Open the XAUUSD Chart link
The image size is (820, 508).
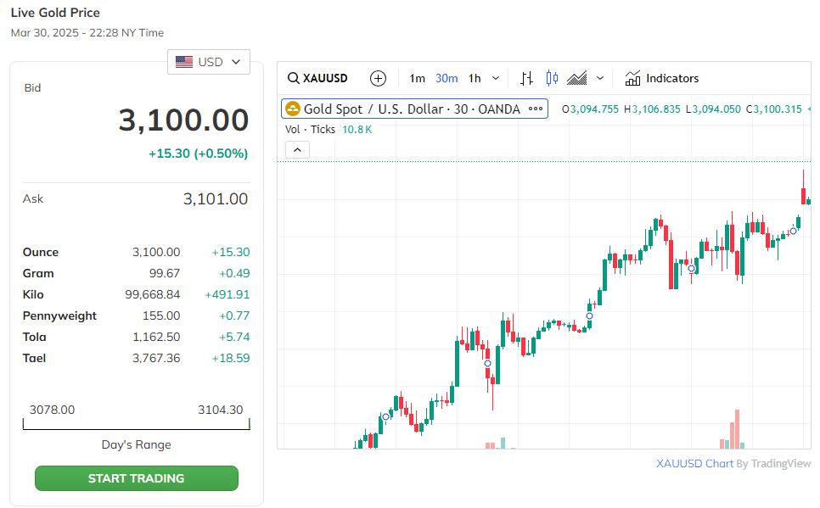tap(694, 463)
